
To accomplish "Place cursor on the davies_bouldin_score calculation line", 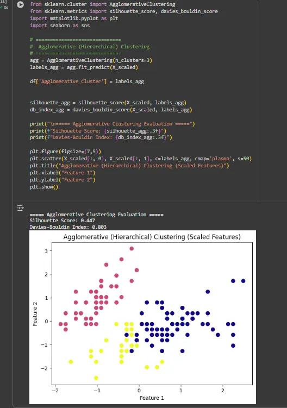I will point(111,110).
